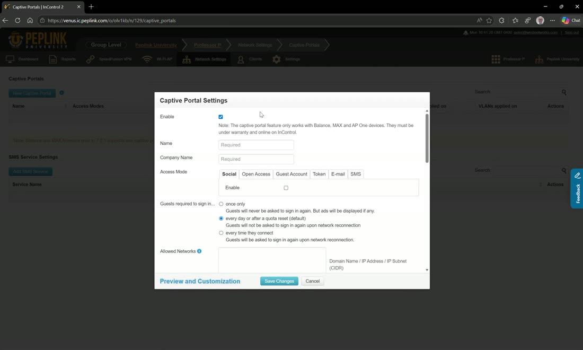Click the SMS Service search magnifier icon

click(564, 170)
